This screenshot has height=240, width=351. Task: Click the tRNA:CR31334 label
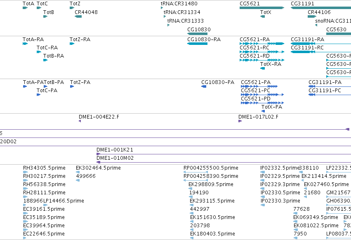coord(182,12)
